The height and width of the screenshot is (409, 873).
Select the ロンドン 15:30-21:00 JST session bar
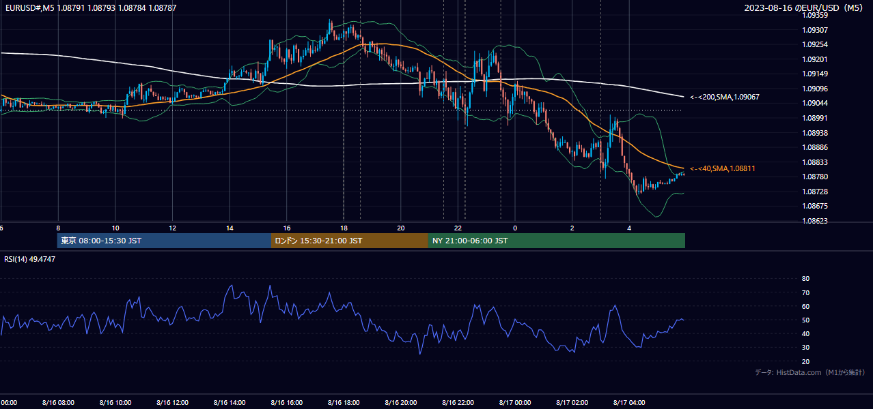click(x=350, y=241)
